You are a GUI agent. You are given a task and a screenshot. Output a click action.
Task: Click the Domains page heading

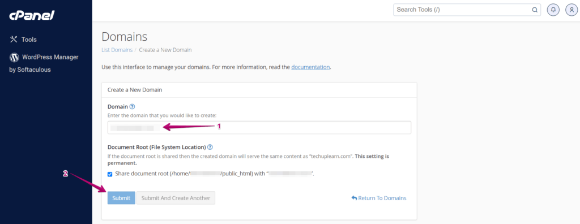(124, 37)
